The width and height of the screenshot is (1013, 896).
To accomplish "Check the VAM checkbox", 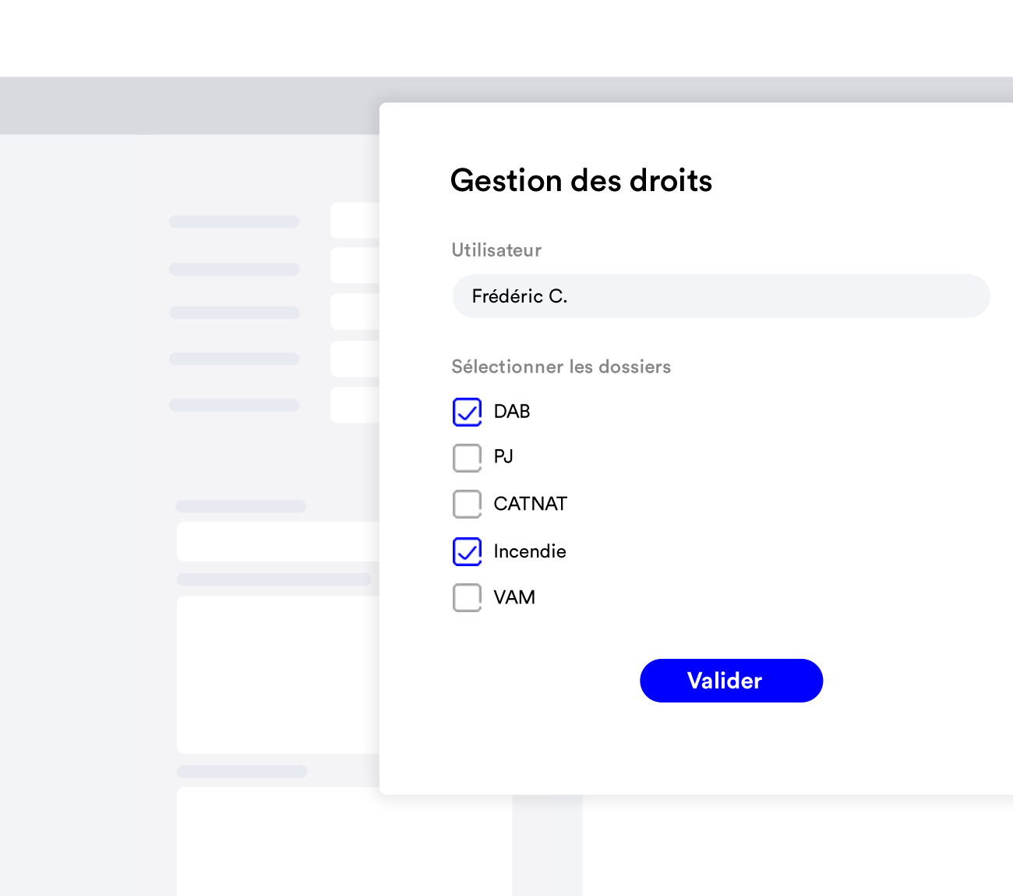I will [467, 597].
